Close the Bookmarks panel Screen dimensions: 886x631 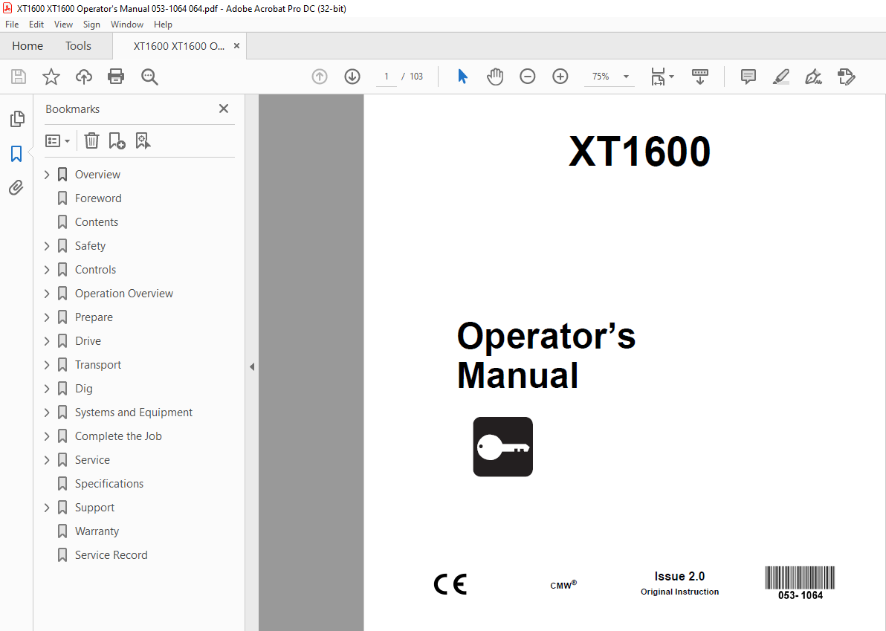coord(224,109)
